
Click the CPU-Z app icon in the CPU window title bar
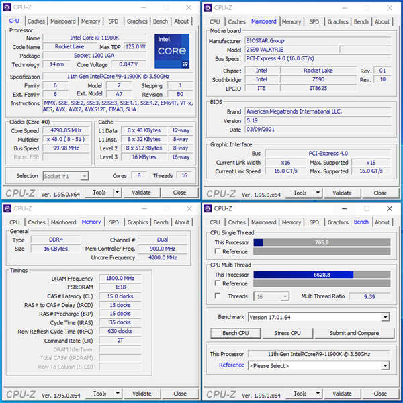click(7, 7)
